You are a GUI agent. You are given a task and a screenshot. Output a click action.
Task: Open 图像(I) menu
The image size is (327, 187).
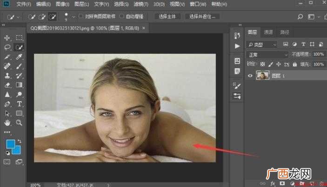pyautogui.click(x=63, y=4)
